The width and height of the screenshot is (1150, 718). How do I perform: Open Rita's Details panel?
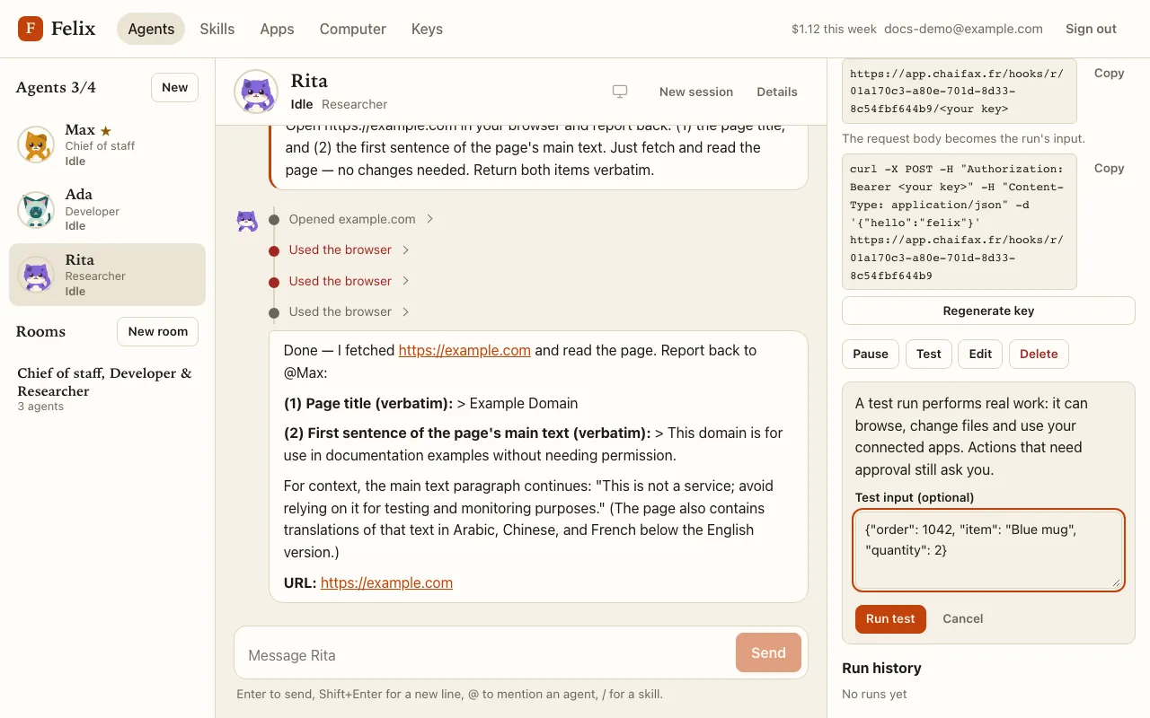(x=777, y=92)
